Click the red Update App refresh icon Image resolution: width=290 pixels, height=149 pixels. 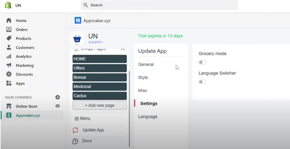(x=75, y=130)
